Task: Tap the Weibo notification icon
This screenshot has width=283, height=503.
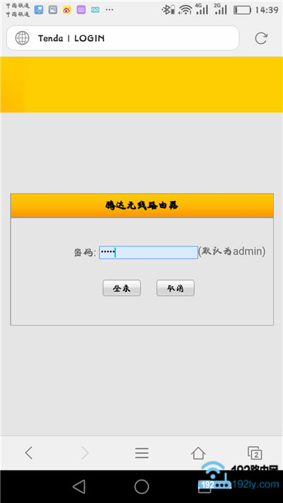Action: click(x=67, y=10)
